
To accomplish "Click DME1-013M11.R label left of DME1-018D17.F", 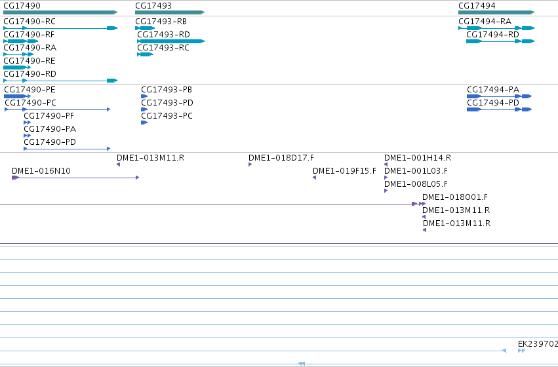I will pos(151,158).
